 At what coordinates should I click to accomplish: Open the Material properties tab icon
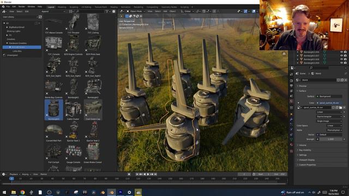coord(292,145)
